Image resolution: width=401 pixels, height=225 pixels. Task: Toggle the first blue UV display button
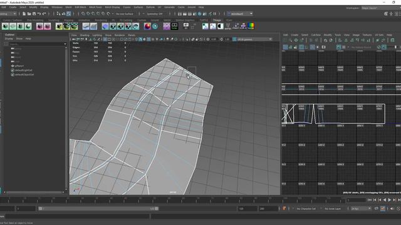[x=285, y=47]
